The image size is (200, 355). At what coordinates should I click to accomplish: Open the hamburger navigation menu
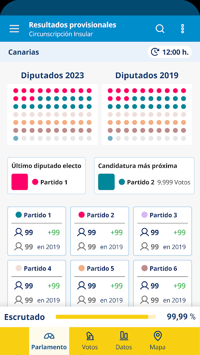point(14,29)
